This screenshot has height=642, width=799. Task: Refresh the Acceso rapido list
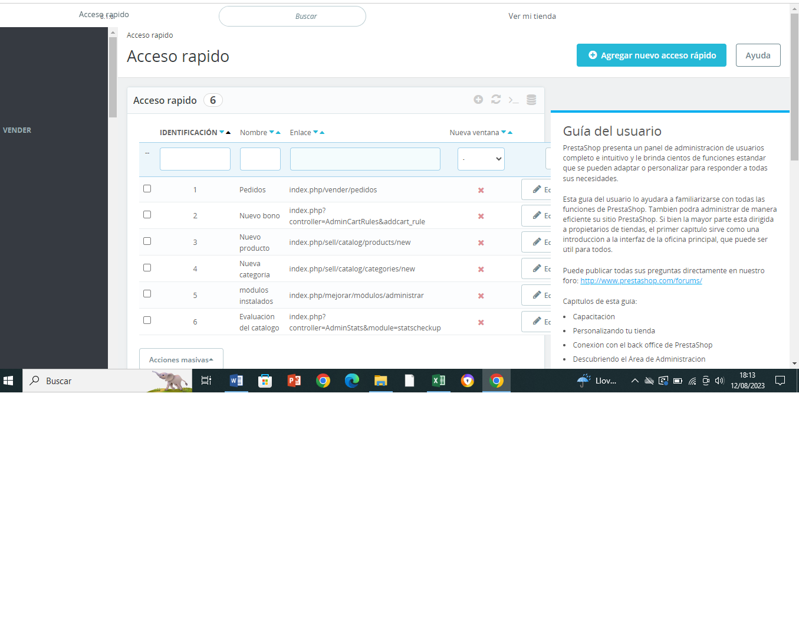coord(496,100)
